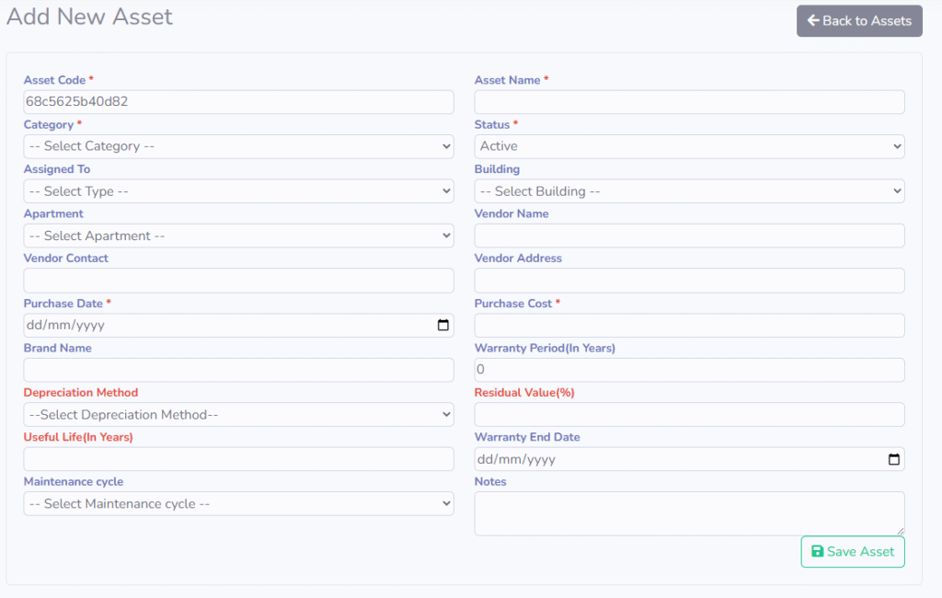Viewport: 942px width, 598px height.
Task: Expand the Assigned To Select Type dropdown
Action: tap(238, 191)
